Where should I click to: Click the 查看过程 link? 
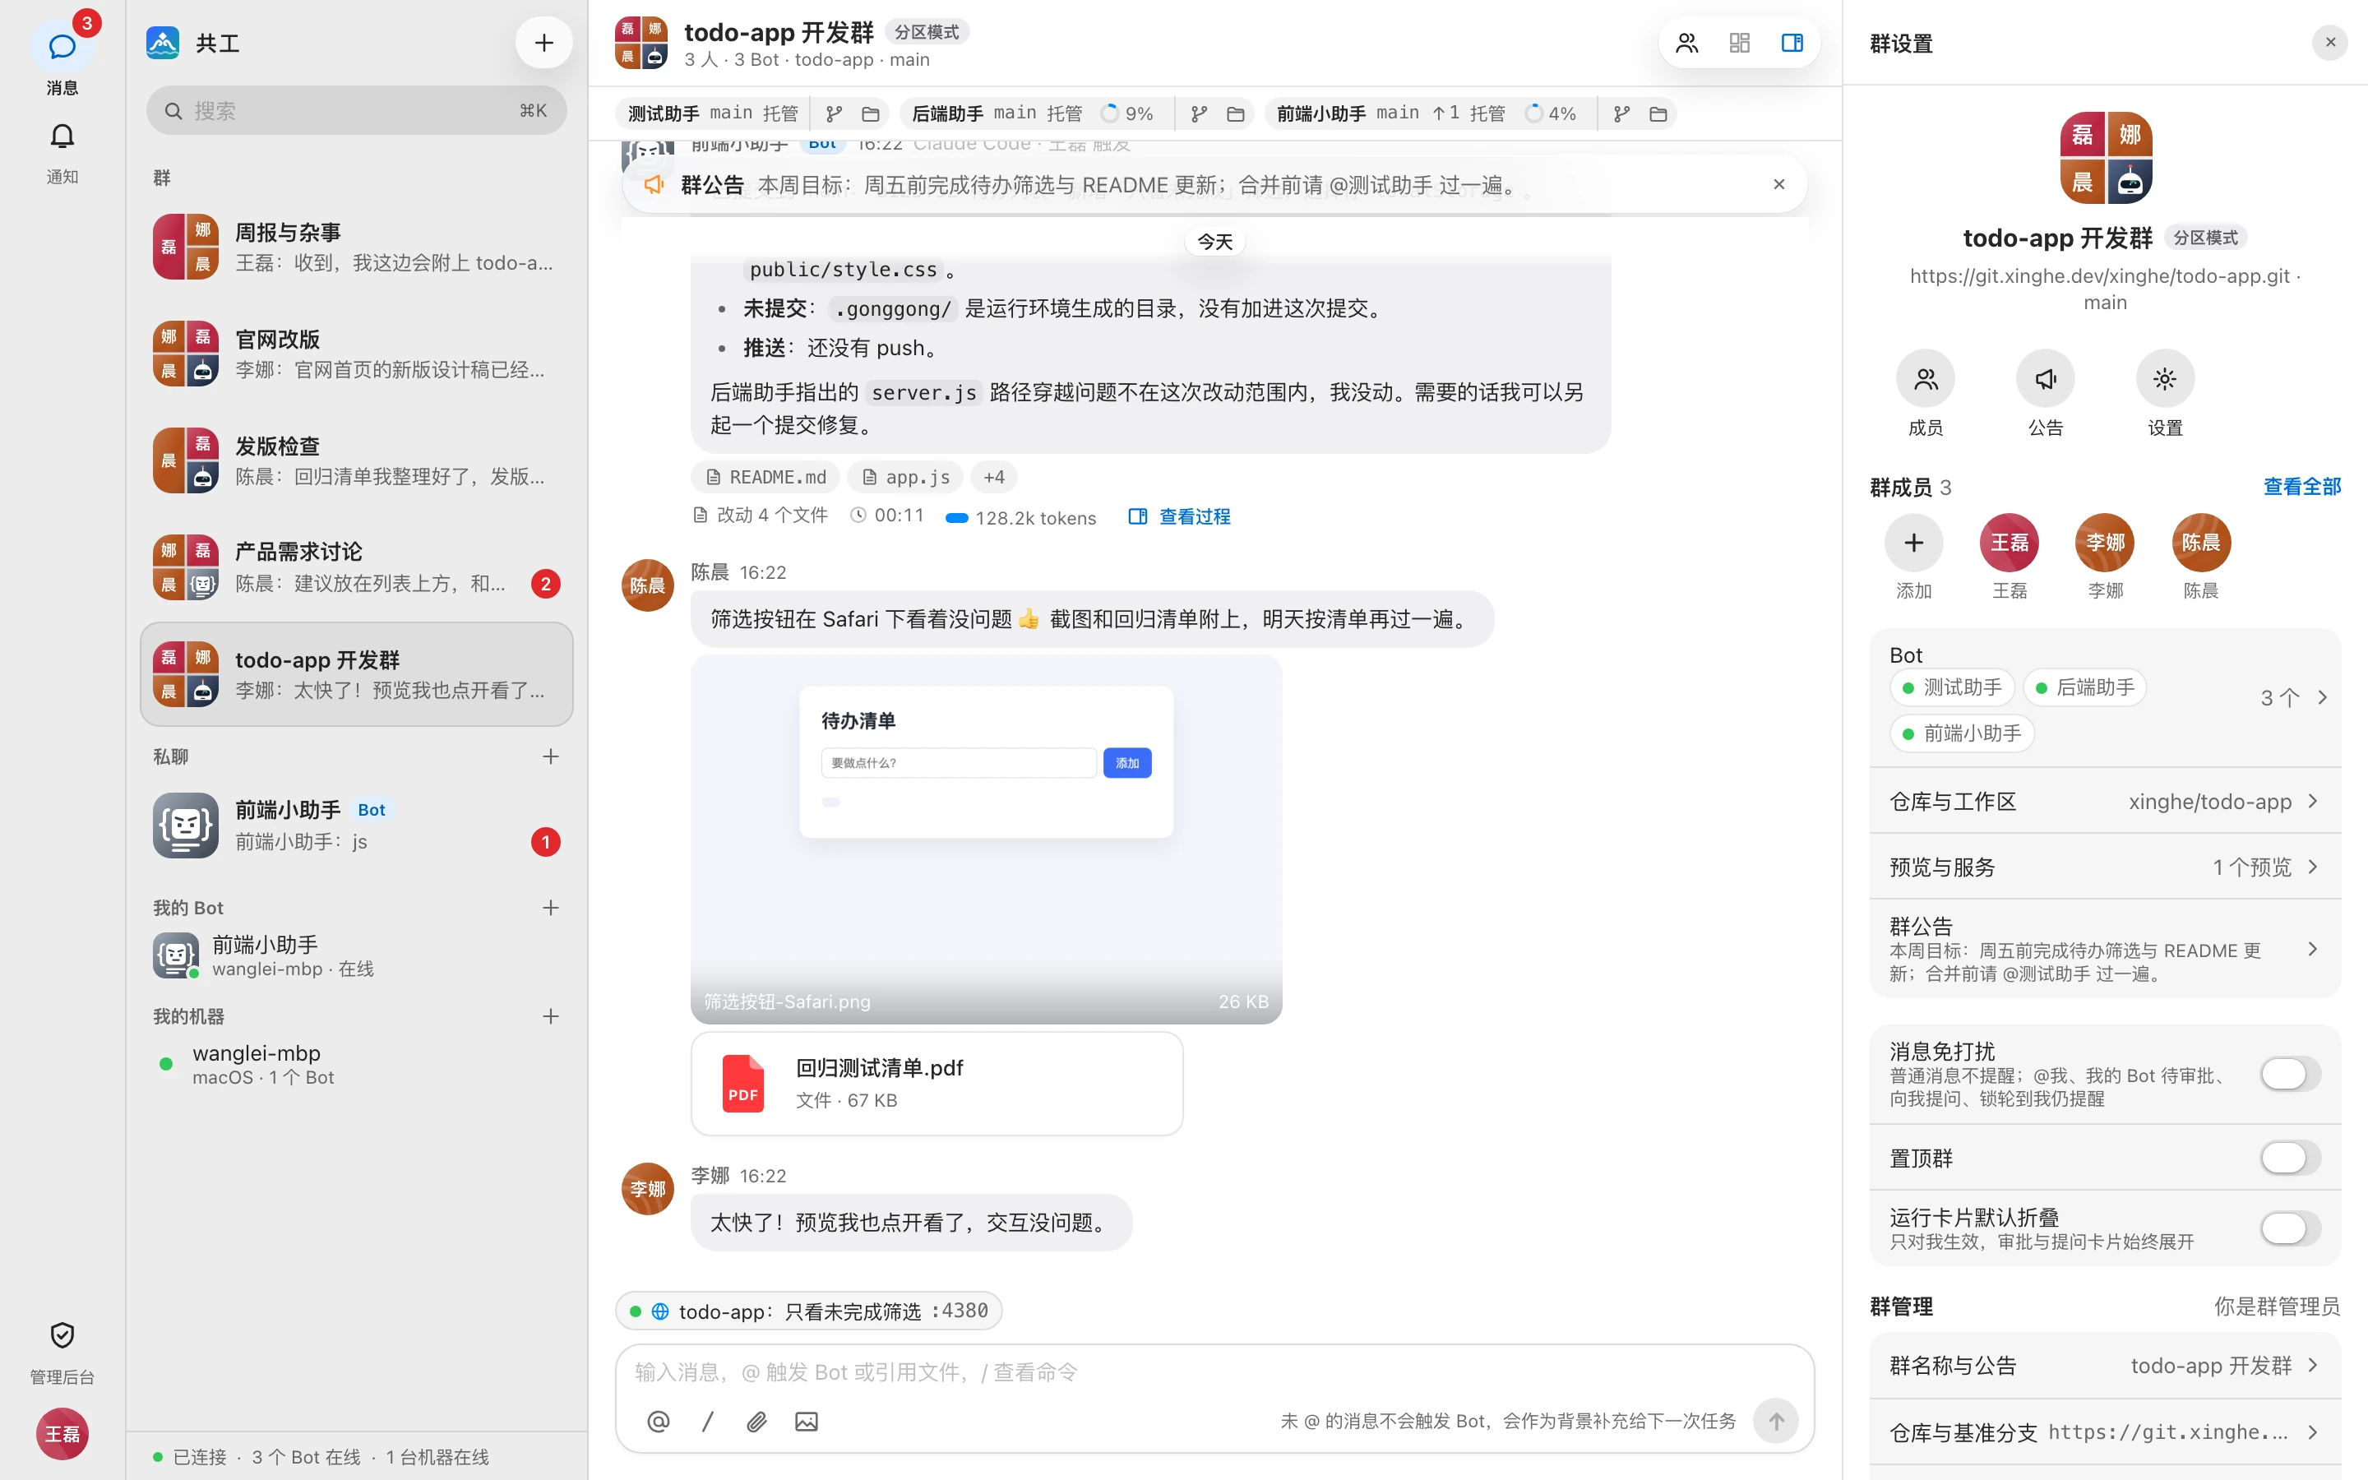[1179, 517]
